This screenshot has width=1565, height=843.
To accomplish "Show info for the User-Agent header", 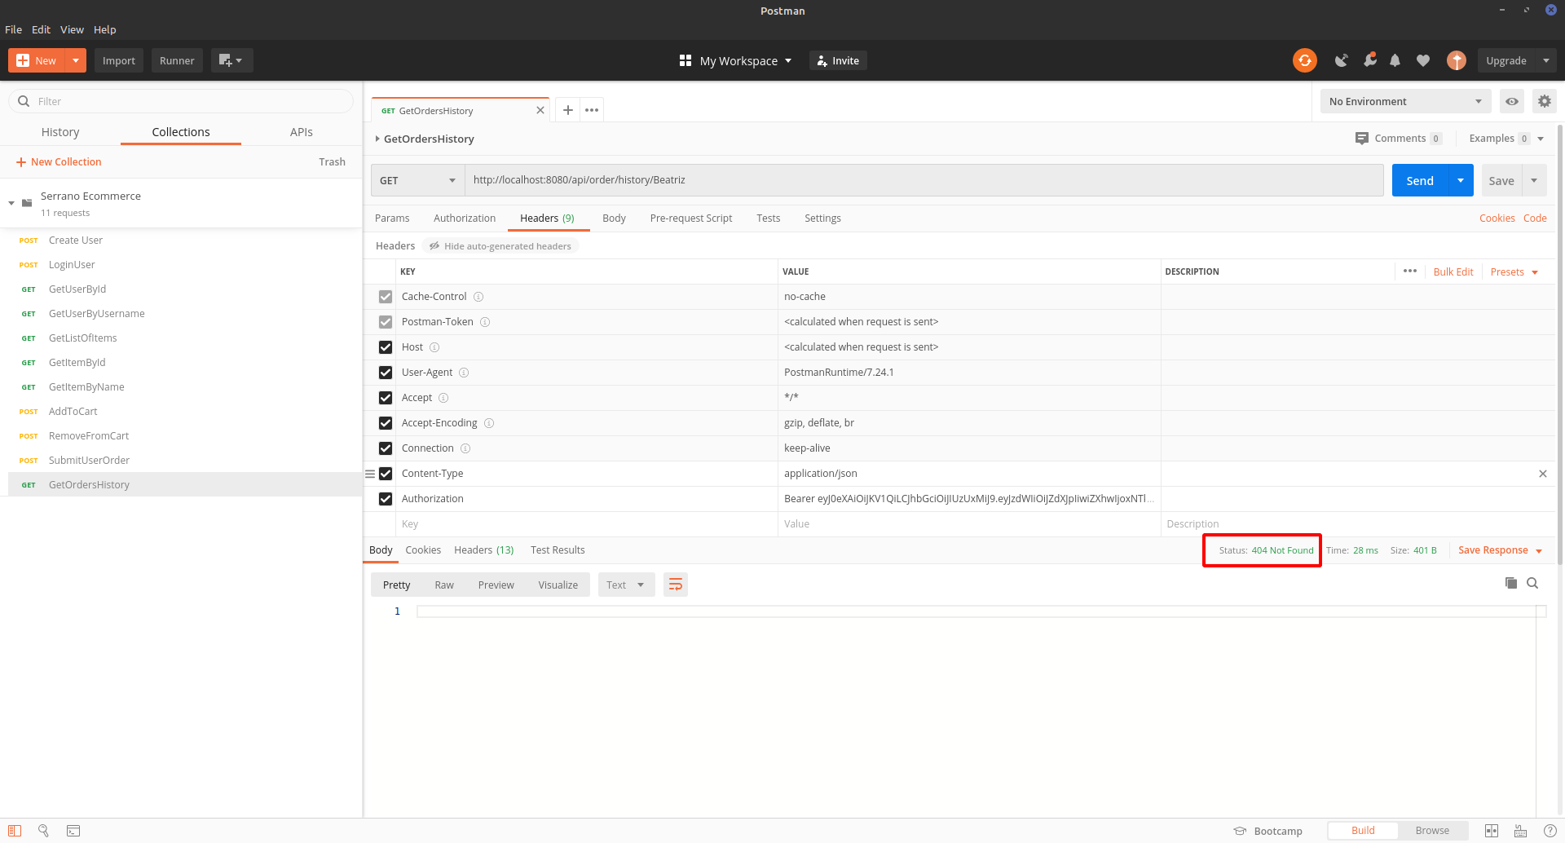I will (464, 373).
